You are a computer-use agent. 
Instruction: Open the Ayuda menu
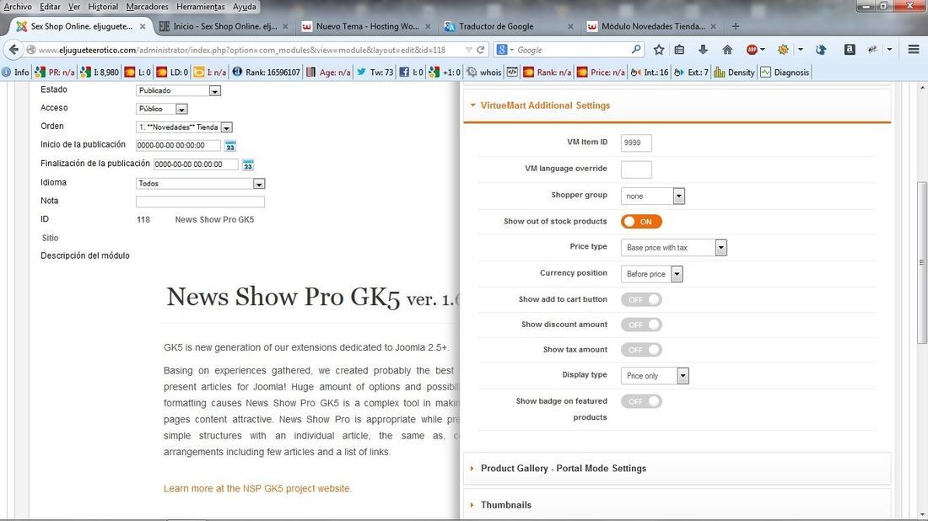click(x=245, y=7)
